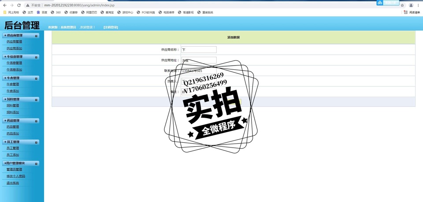Collapse the 牛信息管理 section toggle
Screen dimensions: 423x202
click(x=36, y=57)
